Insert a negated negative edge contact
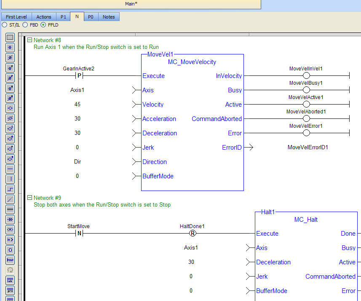 [x=10, y=98]
